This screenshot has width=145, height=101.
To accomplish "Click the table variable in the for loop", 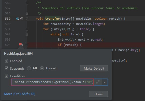I will tap(84, 29).
